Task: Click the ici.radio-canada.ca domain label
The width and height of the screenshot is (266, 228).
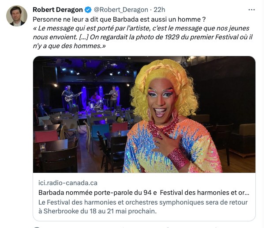Action: [68, 183]
